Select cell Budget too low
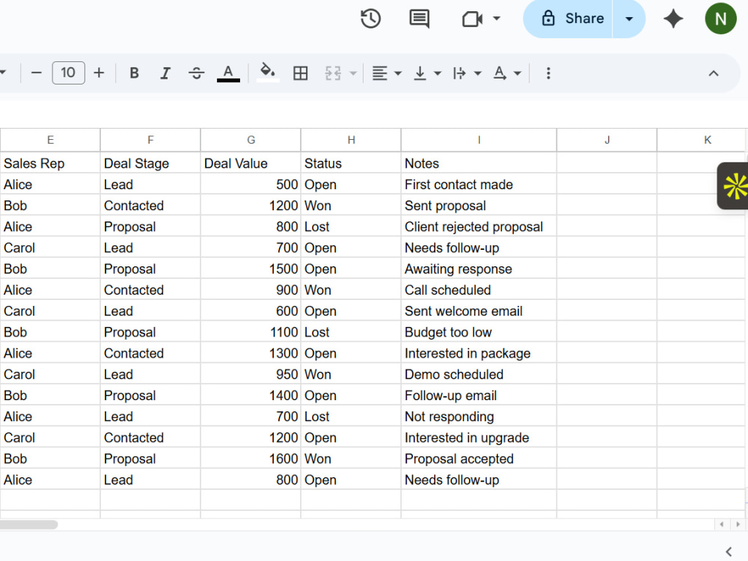This screenshot has width=748, height=561. (x=479, y=332)
